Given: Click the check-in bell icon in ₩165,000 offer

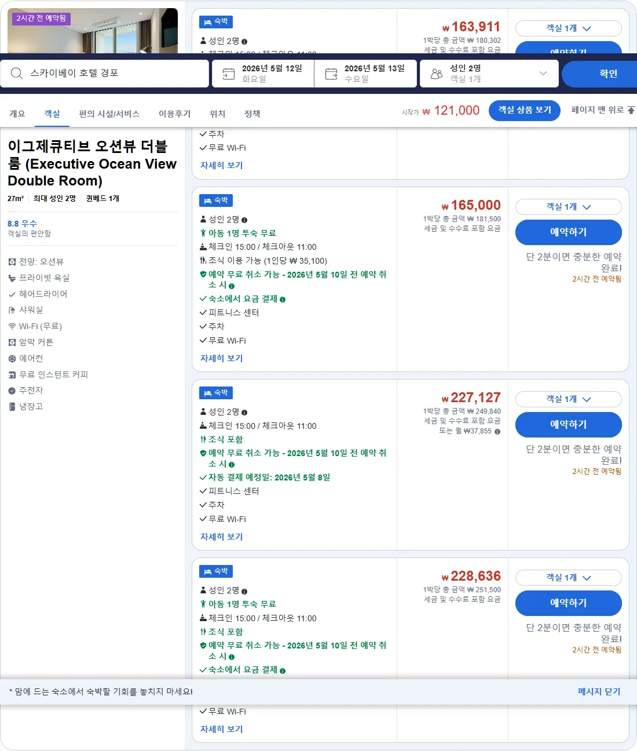Looking at the screenshot, I should click(203, 247).
